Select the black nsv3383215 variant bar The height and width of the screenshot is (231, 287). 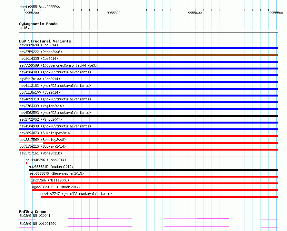153,170
